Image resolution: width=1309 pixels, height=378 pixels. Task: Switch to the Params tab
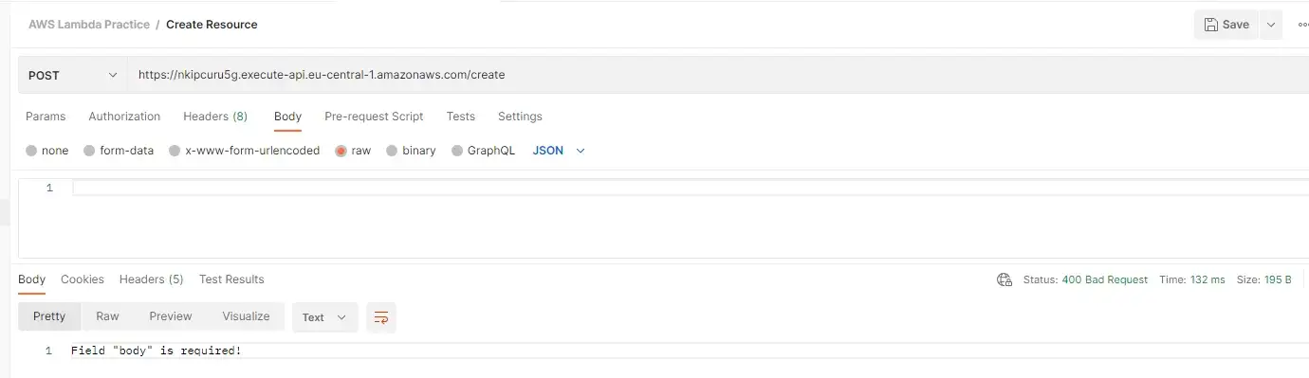pos(46,117)
